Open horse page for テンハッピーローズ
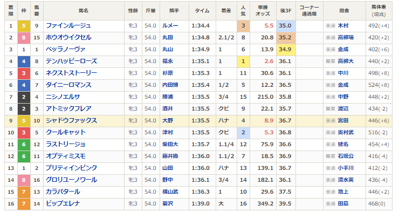The image size is (399, 212). (x=72, y=61)
